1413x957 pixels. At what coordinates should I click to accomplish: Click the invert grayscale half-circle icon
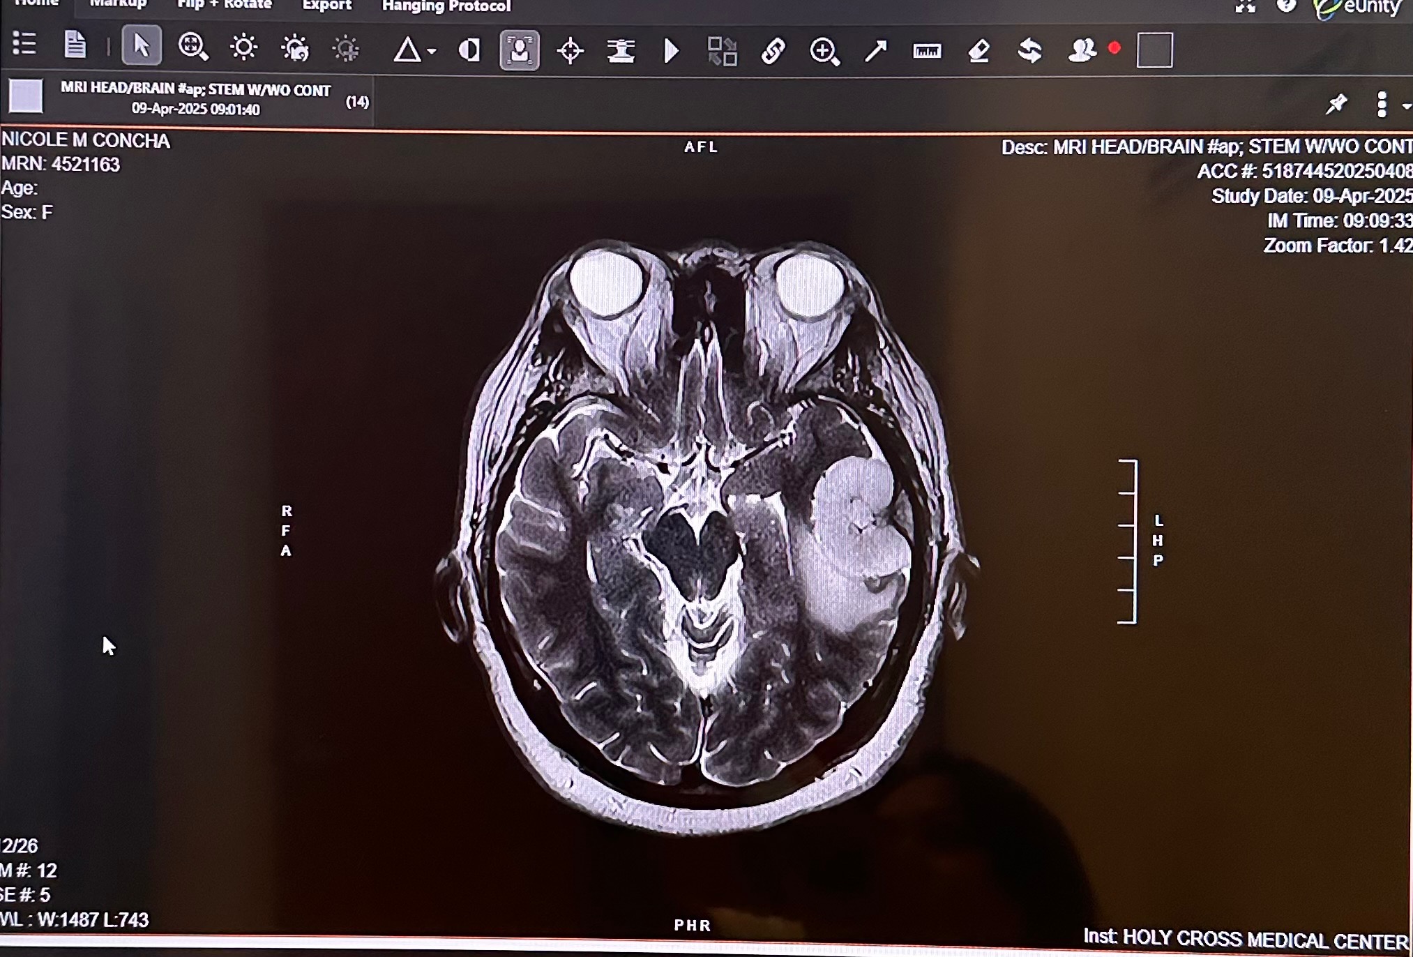469,50
